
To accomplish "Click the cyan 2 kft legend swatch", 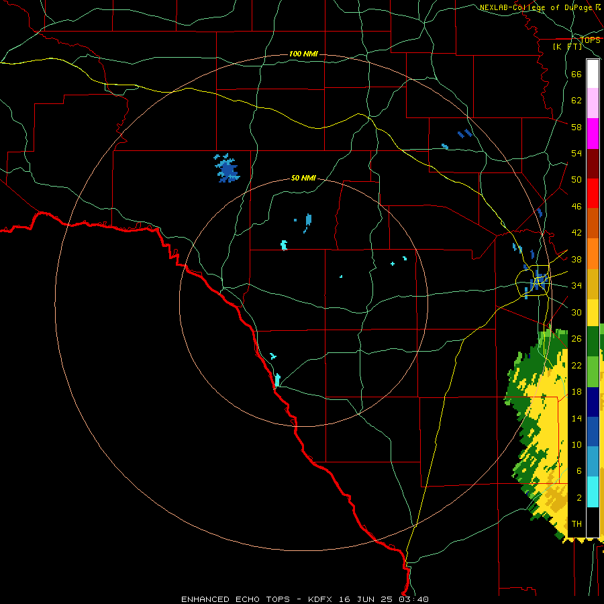I will coord(593,492).
